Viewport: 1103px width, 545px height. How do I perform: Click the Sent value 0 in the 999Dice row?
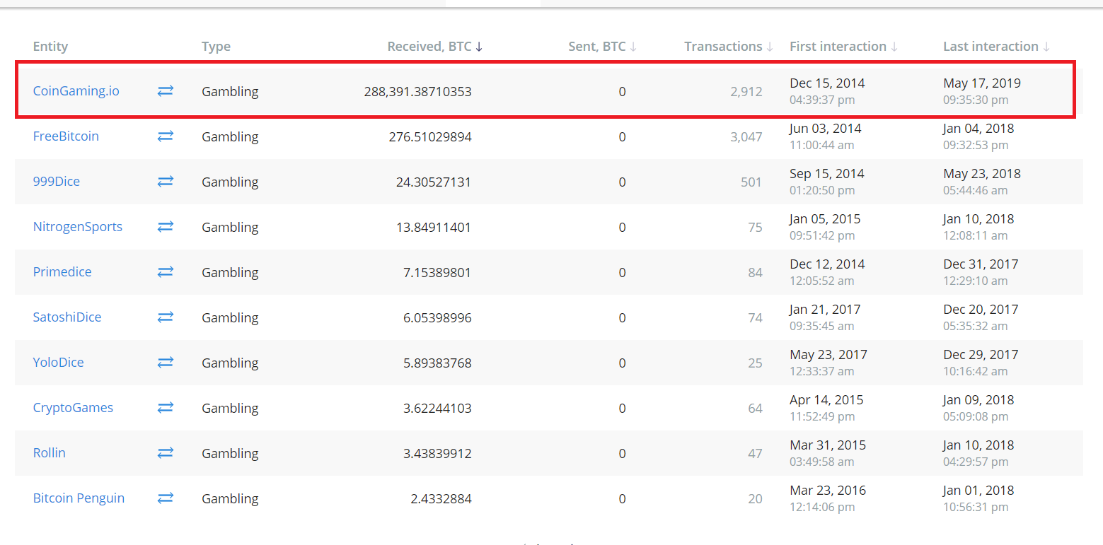[622, 182]
